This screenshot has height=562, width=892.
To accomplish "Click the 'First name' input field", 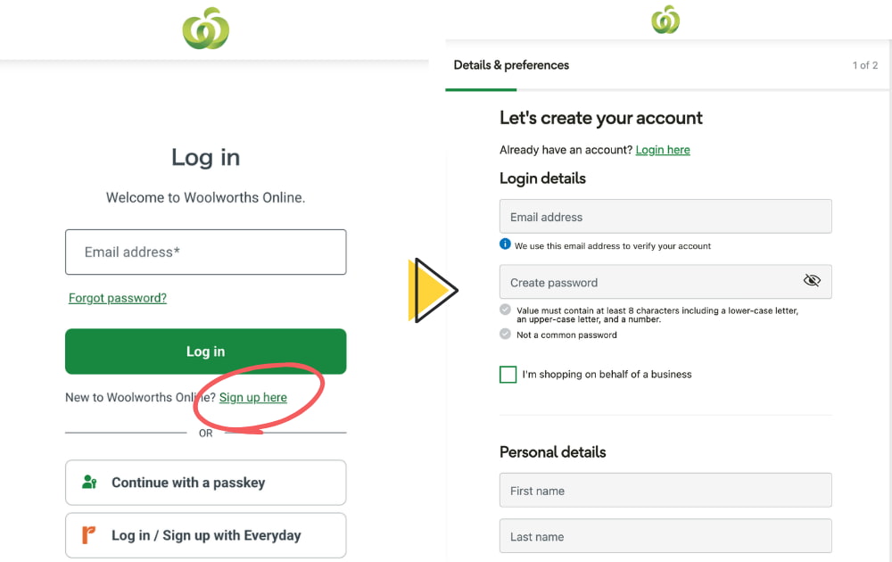I will pos(665,491).
